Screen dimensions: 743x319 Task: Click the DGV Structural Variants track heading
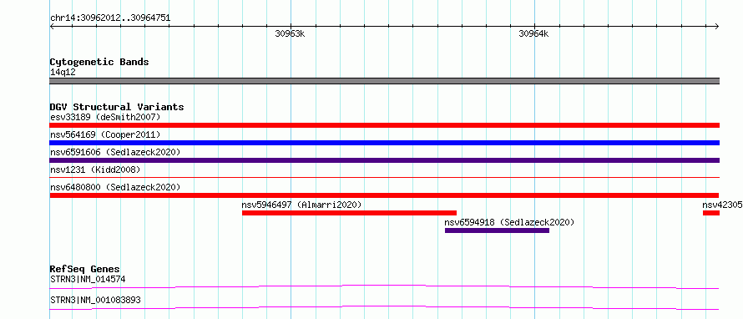tap(117, 107)
